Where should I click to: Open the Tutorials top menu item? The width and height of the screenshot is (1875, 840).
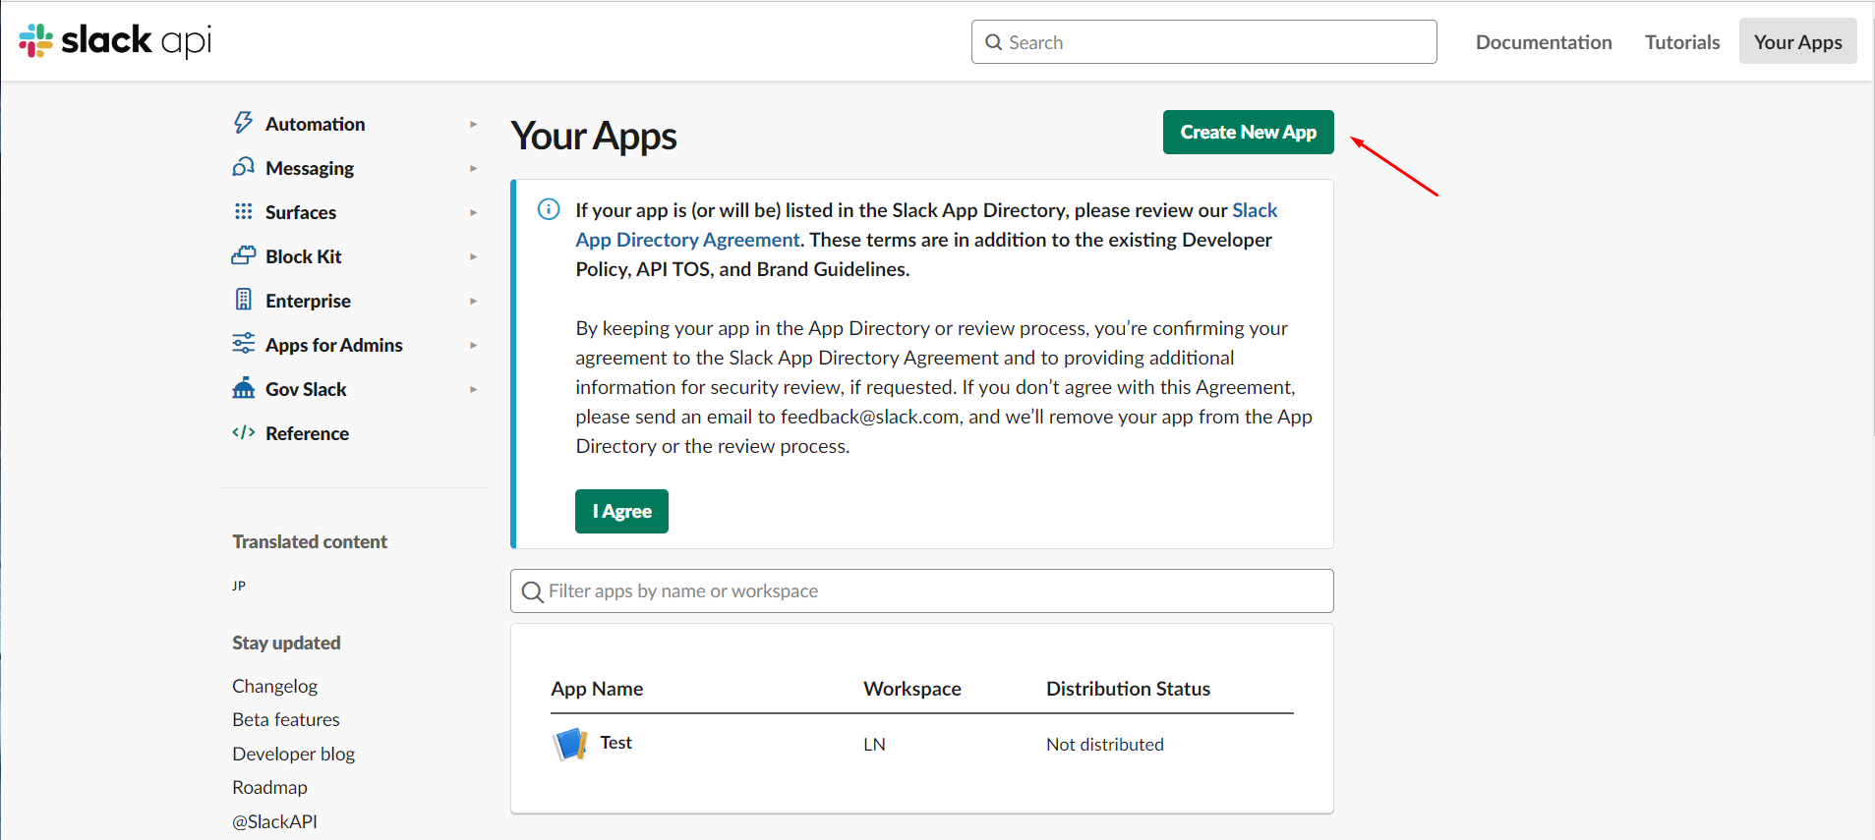click(x=1682, y=42)
